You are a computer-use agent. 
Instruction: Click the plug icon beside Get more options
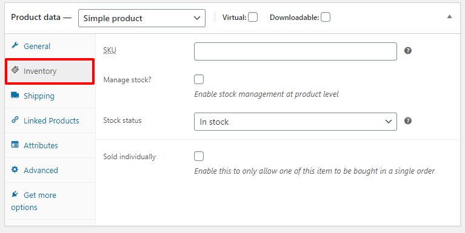tap(15, 194)
